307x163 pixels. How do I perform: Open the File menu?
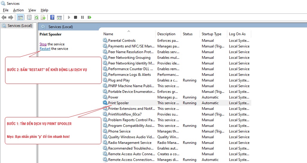(6, 10)
